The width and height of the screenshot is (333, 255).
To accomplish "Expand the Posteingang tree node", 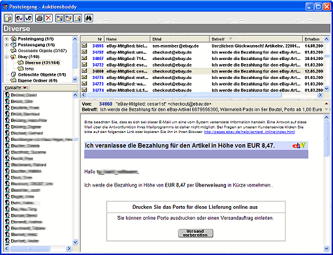I will coord(7,39).
